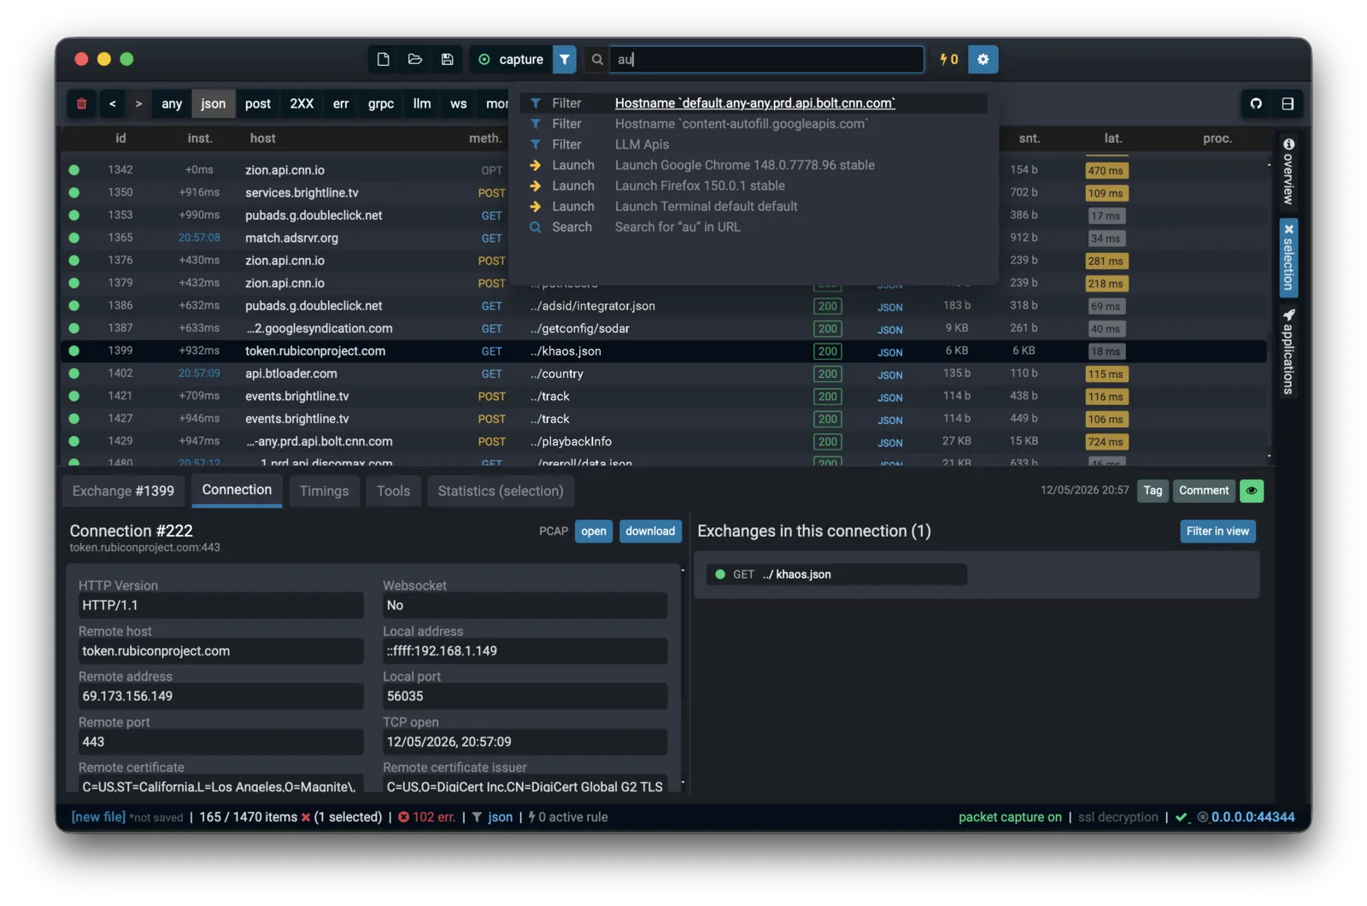
Task: Click the 724 ms latency badge
Action: point(1106,442)
